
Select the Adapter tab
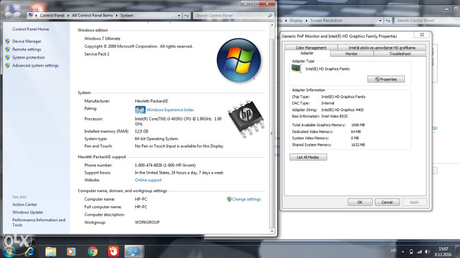click(307, 53)
